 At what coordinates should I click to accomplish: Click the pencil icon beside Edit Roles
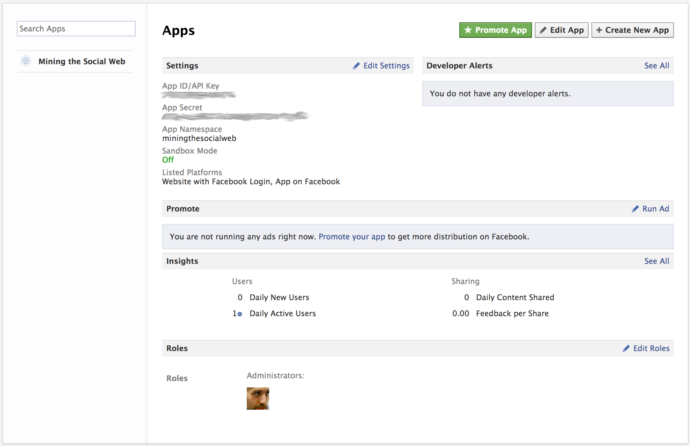[626, 348]
